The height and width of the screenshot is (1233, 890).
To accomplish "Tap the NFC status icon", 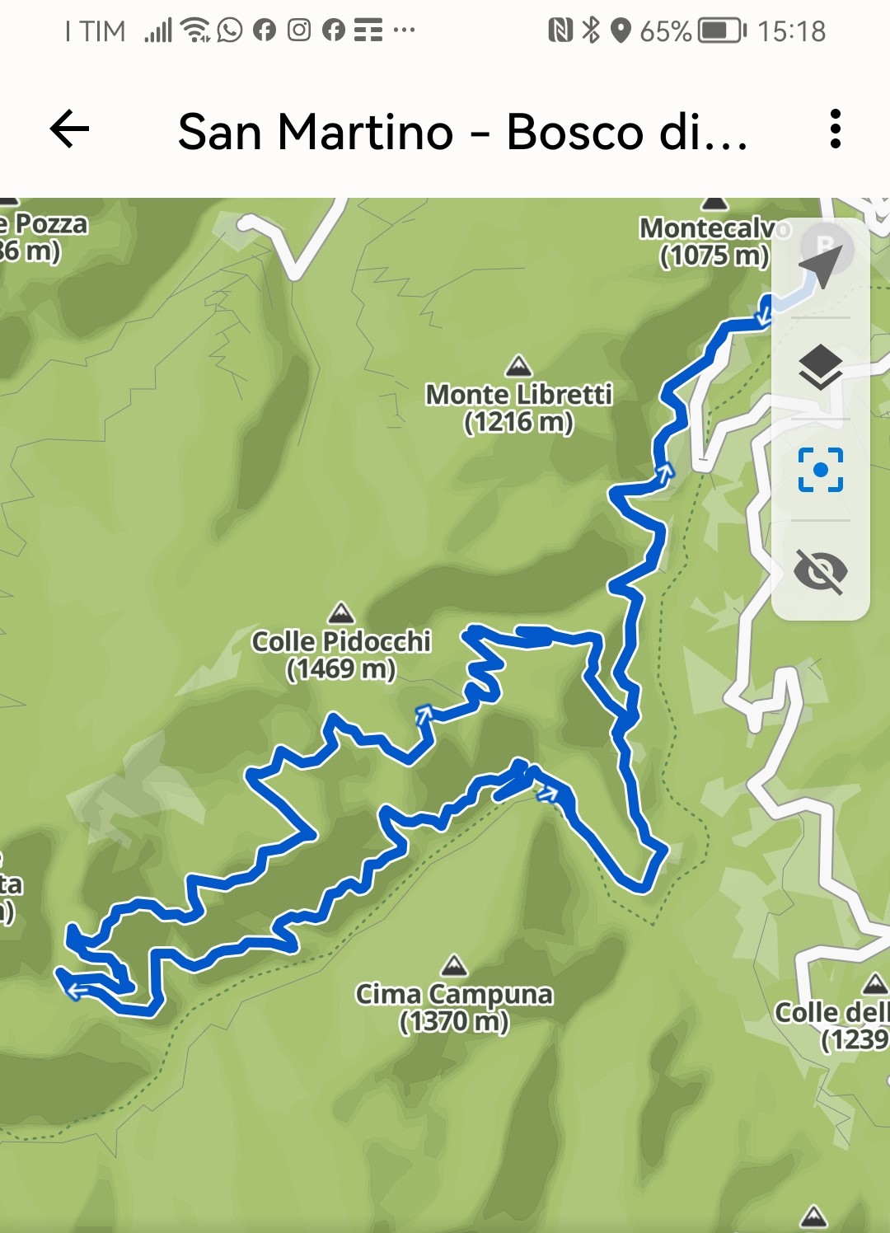I will click(x=560, y=31).
